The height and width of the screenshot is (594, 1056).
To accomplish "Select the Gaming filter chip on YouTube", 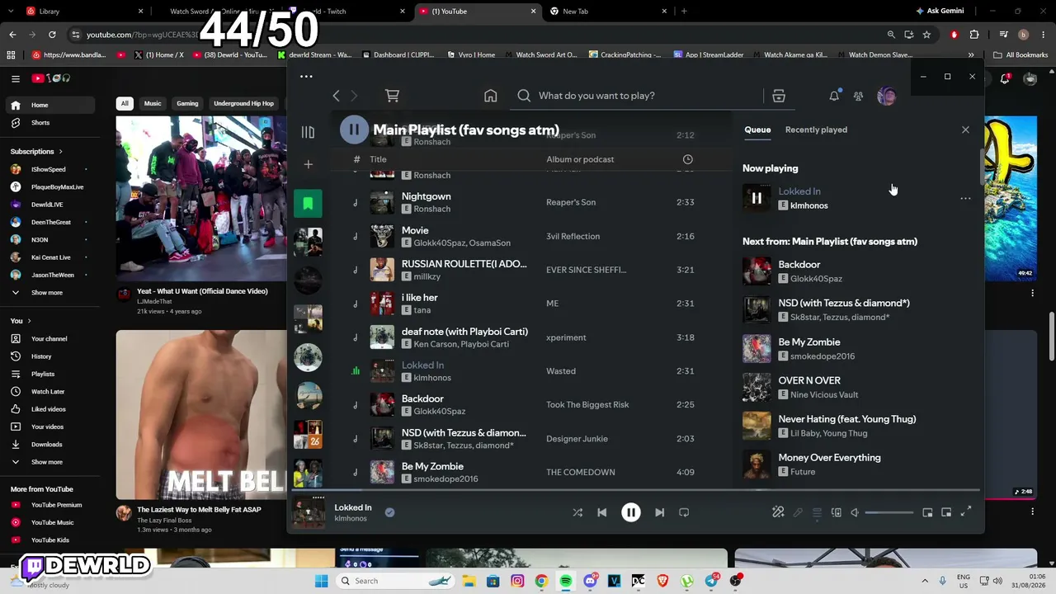I will [x=187, y=103].
